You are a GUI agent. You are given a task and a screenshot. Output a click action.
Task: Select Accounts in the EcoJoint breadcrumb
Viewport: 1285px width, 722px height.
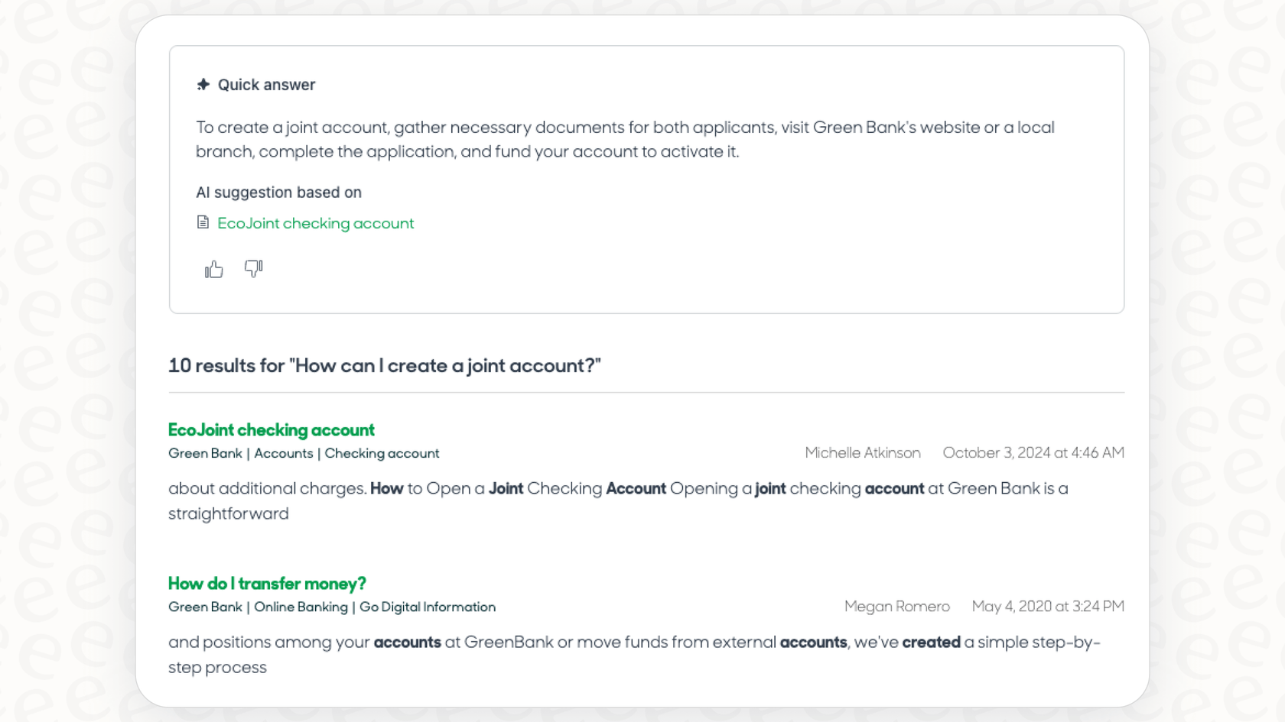284,453
